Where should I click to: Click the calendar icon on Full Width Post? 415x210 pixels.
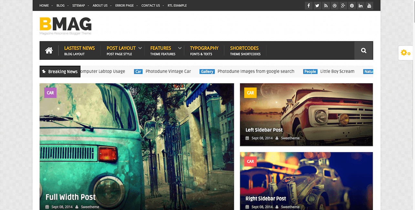point(47,207)
